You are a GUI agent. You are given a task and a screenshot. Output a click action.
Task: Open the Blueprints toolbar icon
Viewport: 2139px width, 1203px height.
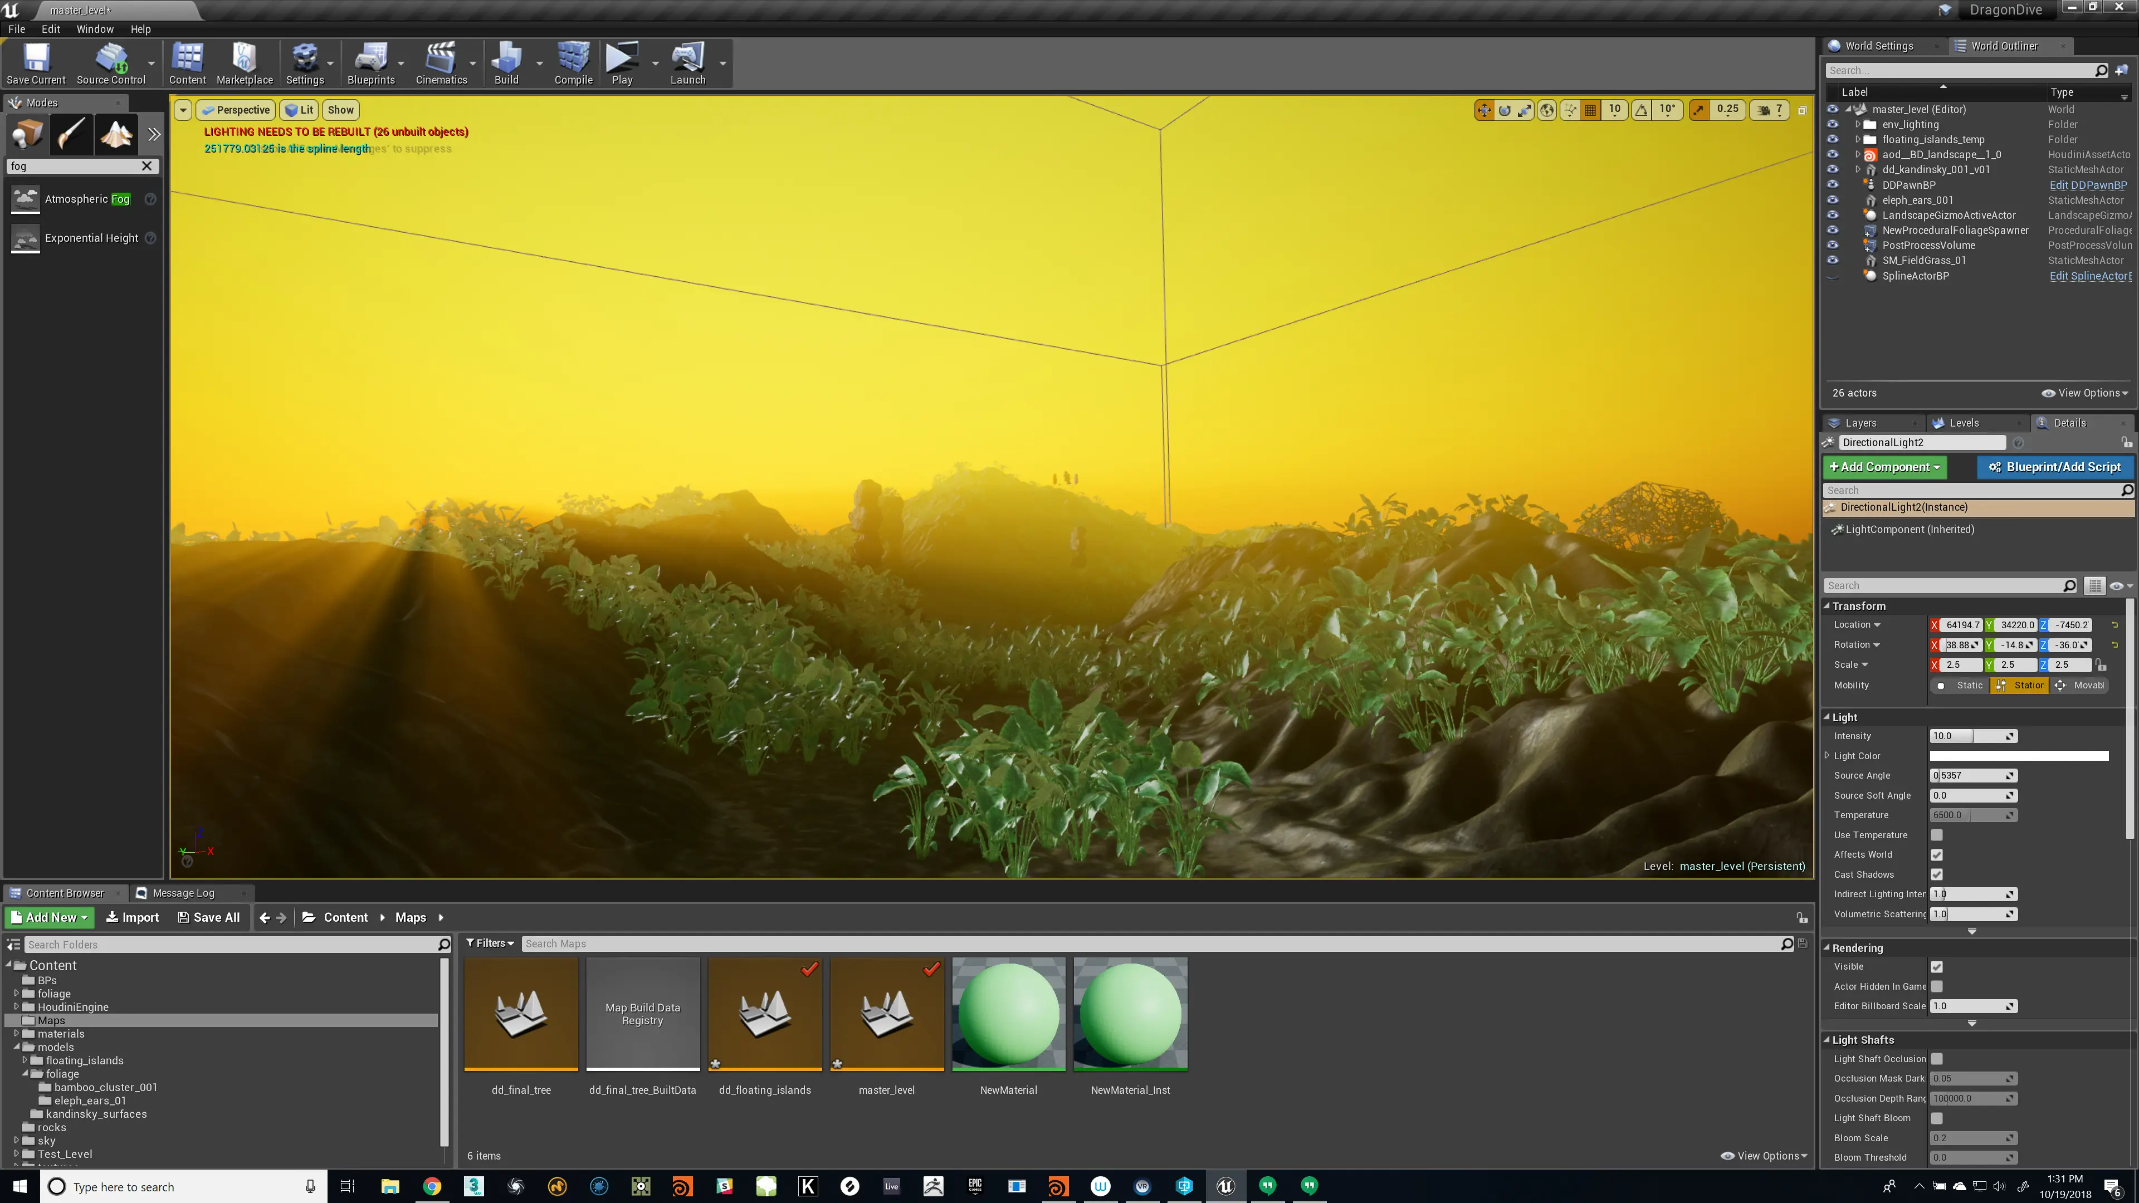pyautogui.click(x=370, y=64)
